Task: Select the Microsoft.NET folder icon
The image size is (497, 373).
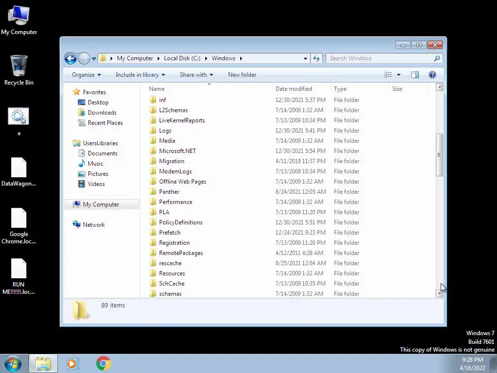Action: coord(153,151)
